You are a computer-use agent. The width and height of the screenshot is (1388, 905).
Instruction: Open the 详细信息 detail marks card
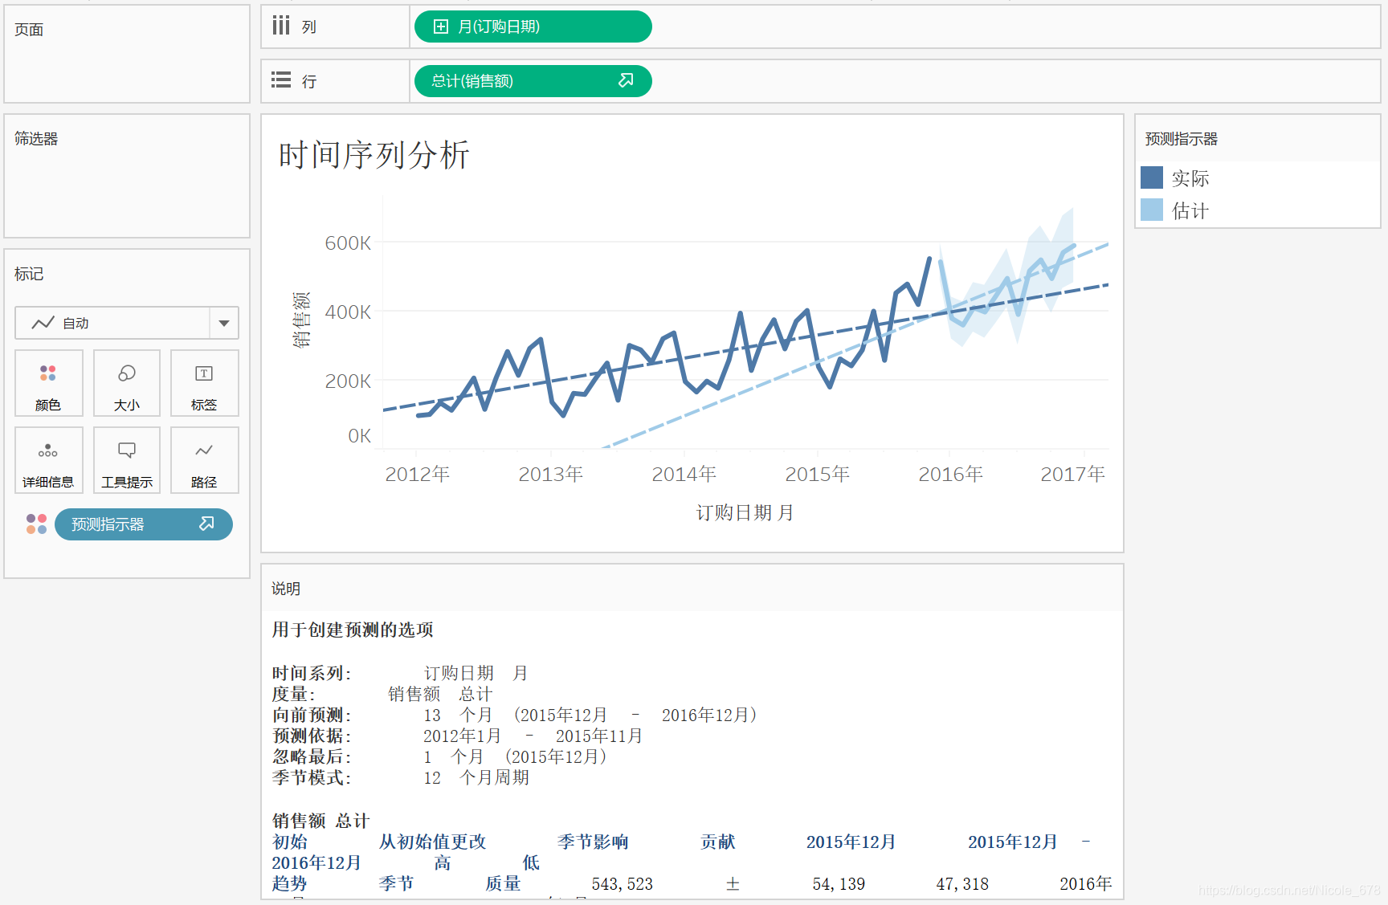tap(48, 460)
